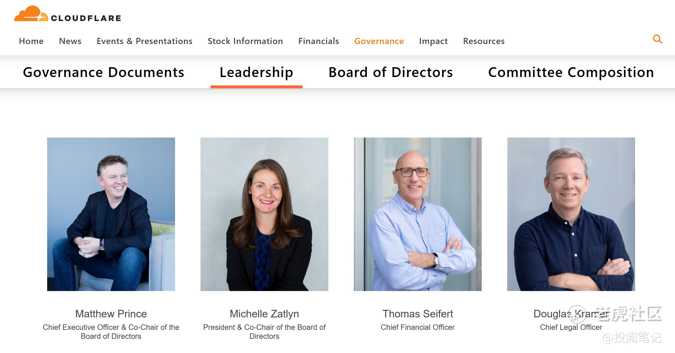Select the Leadership tab
675x353 pixels.
[256, 72]
